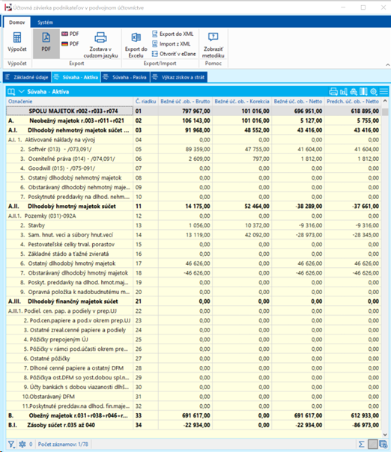391x452 pixels.
Task: Select the Goodwill (015) row
Action: [193, 168]
